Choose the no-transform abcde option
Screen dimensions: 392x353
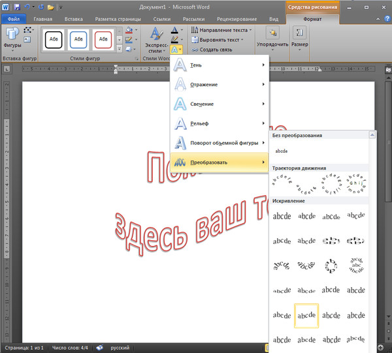(x=282, y=151)
